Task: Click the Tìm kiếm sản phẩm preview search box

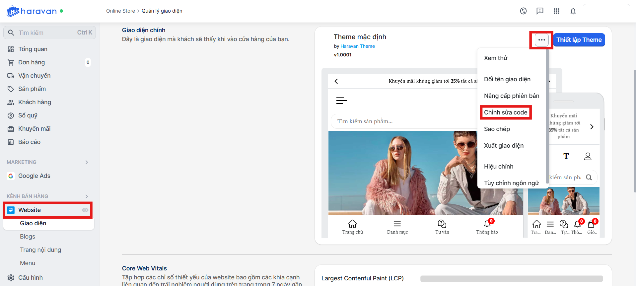Action: (404, 121)
